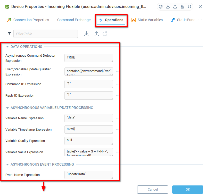This screenshot has height=196, width=206.
Task: Collapse the Asynchronous Event Processing section
Action: coord(7,165)
